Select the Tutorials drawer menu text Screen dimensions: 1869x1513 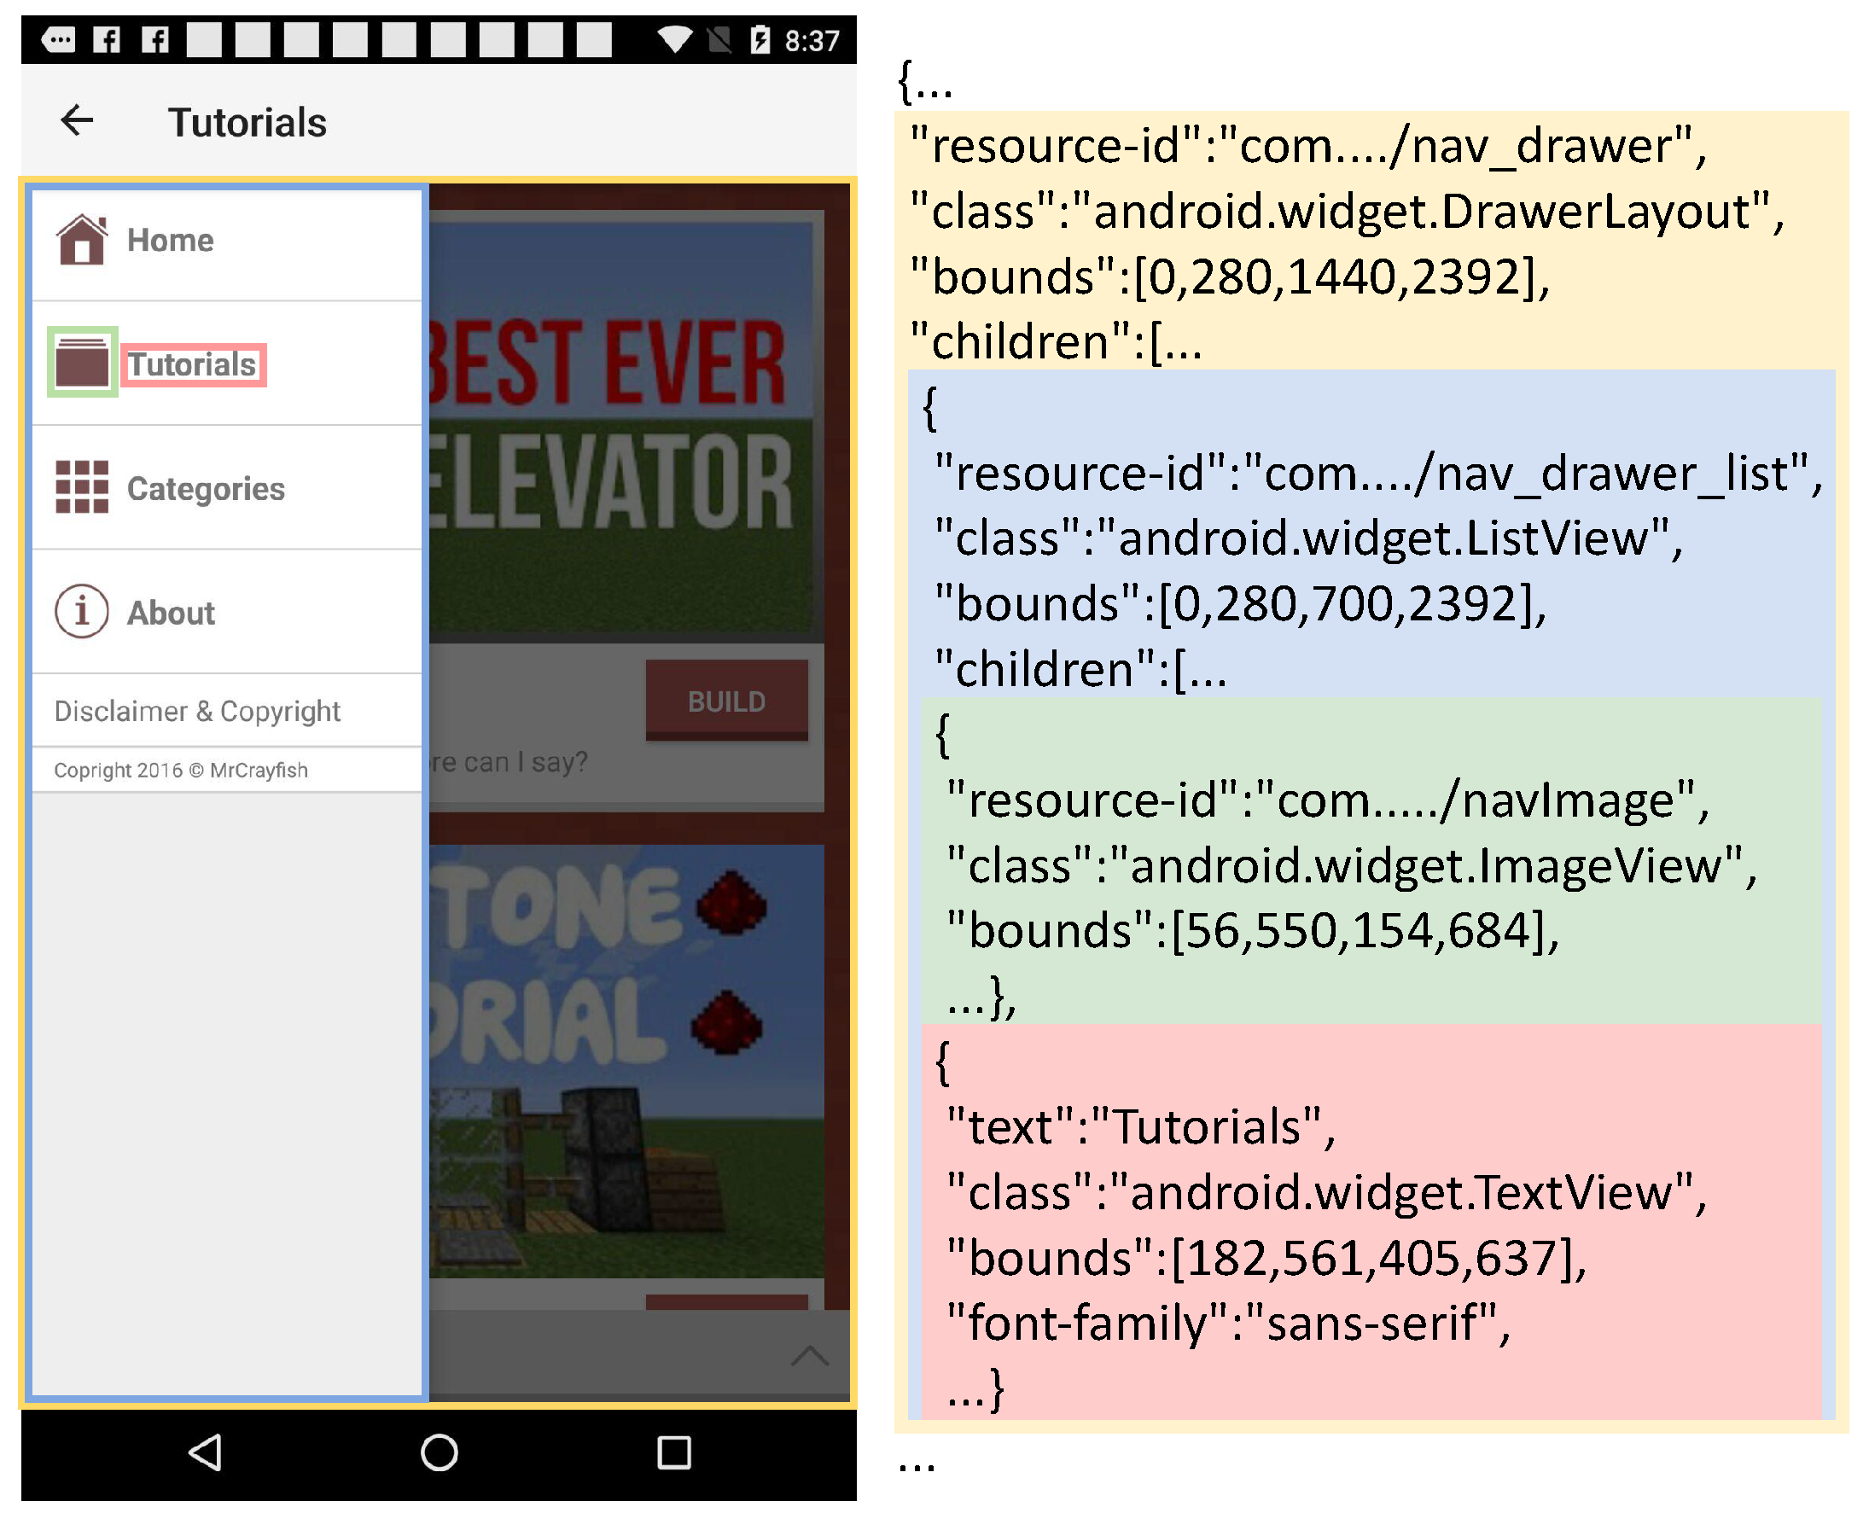coord(192,365)
